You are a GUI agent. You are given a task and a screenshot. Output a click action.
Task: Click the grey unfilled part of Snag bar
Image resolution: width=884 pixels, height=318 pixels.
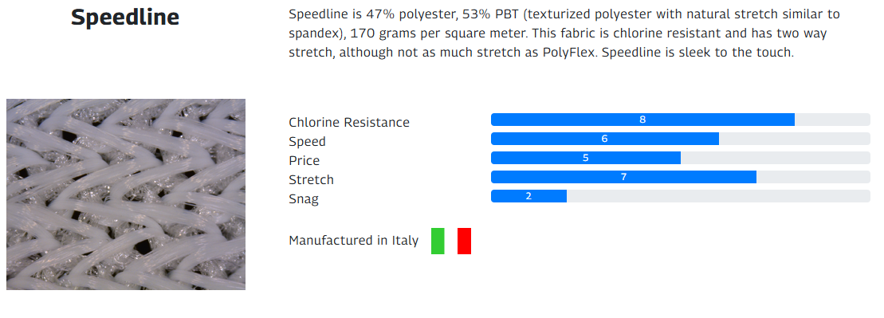[719, 196]
